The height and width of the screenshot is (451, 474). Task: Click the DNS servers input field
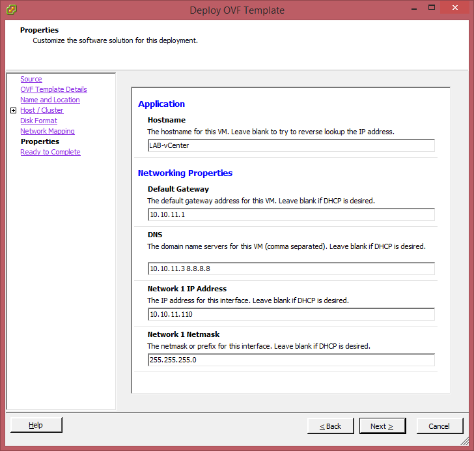pos(290,269)
